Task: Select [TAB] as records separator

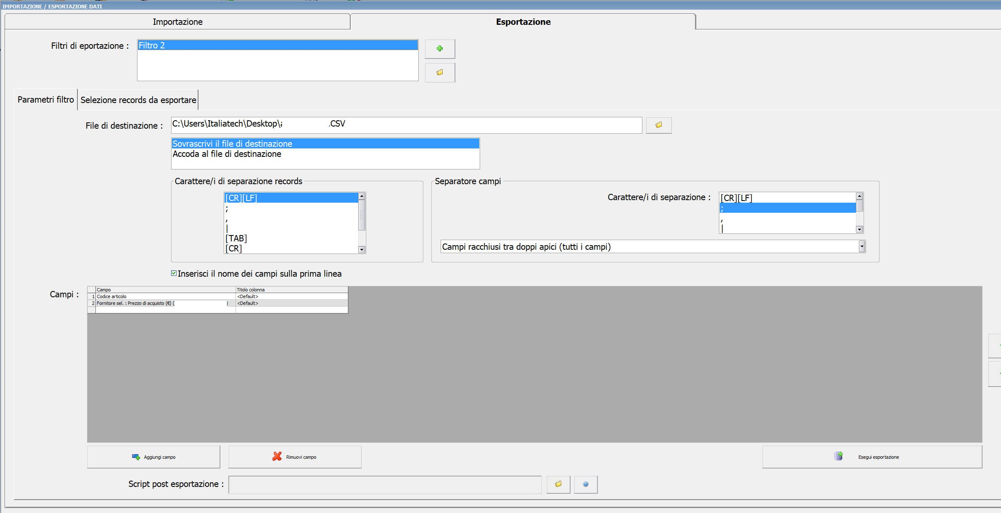Action: point(236,238)
